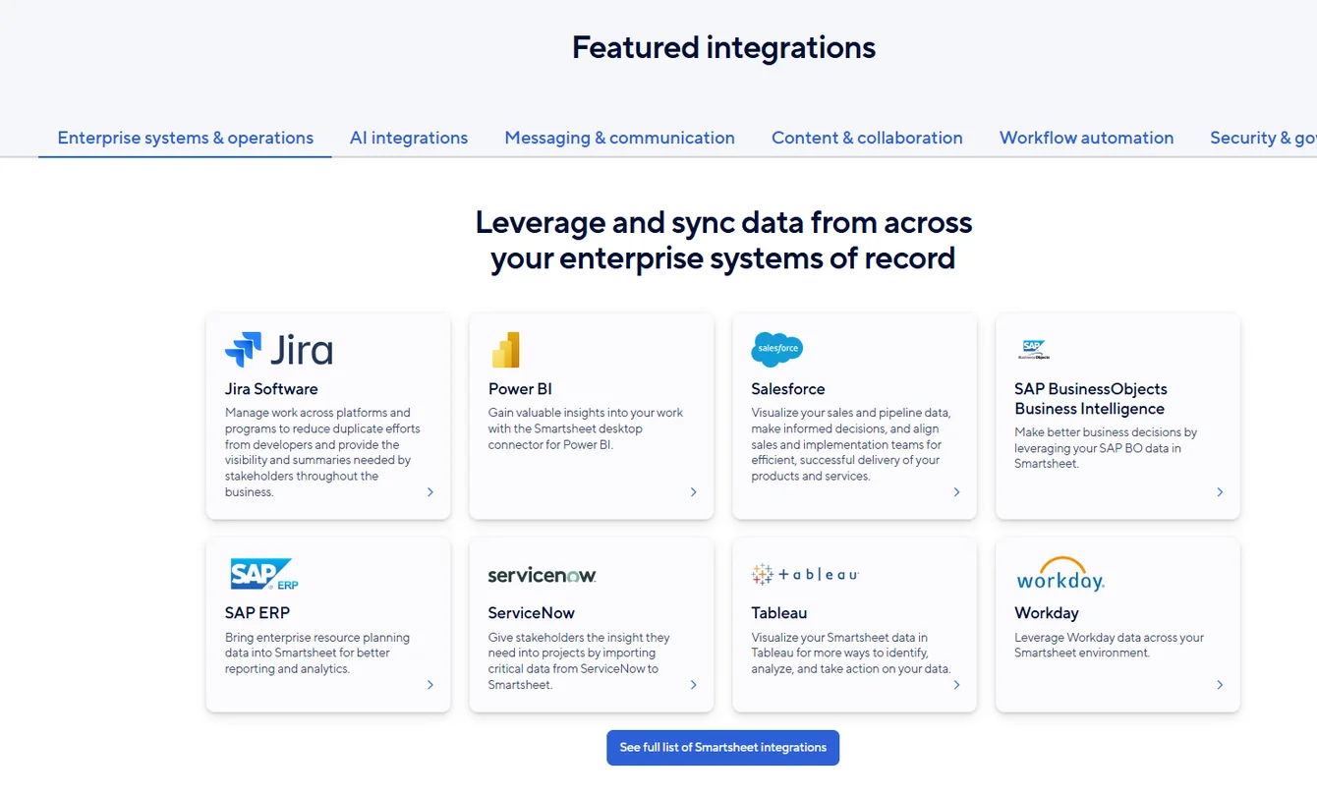Switch to Messaging & communication tab
The image size is (1317, 796).
[619, 138]
